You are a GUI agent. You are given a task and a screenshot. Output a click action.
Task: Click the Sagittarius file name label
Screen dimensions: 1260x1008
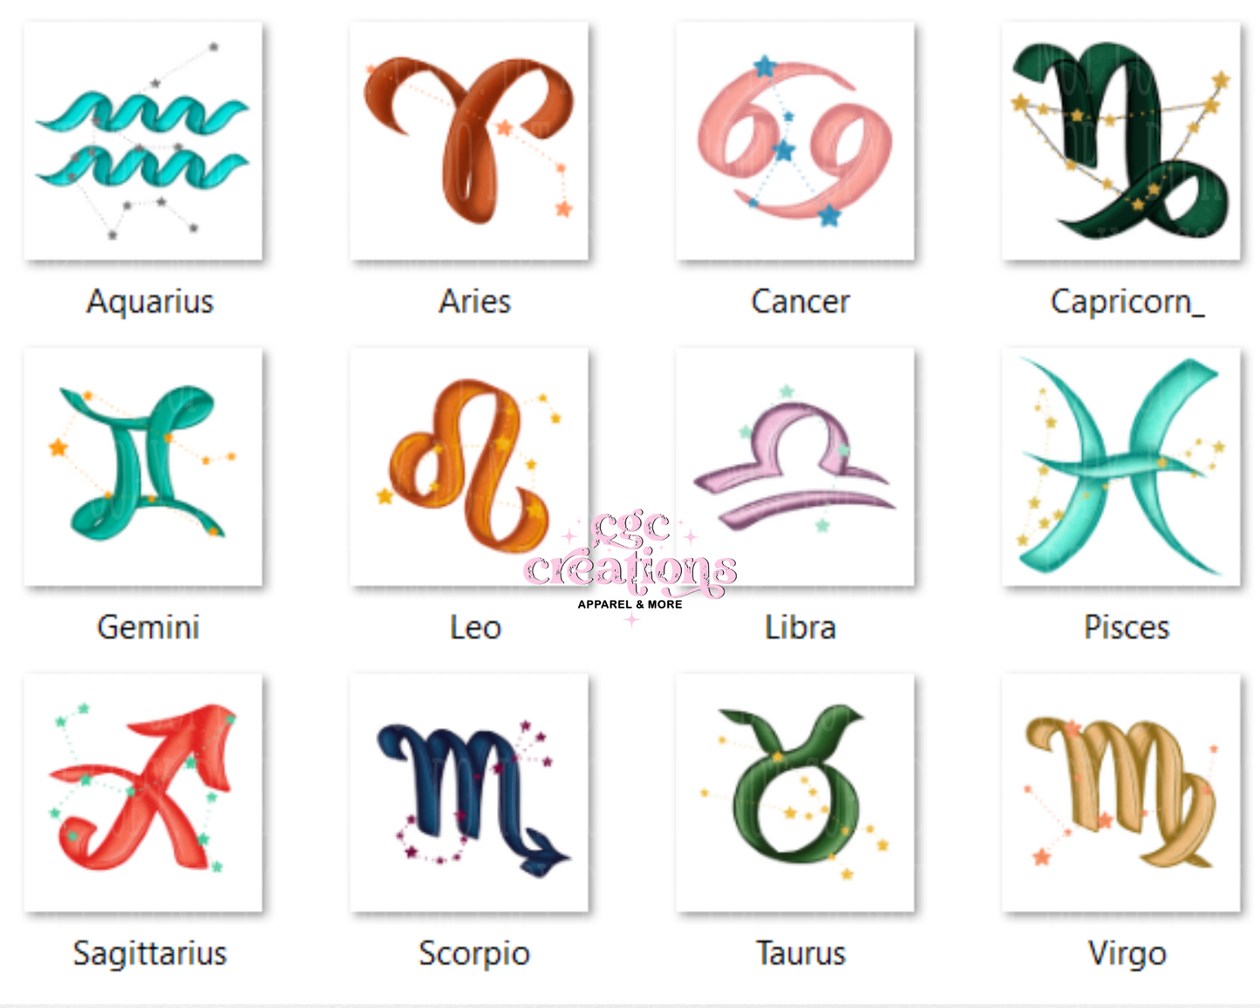(150, 953)
